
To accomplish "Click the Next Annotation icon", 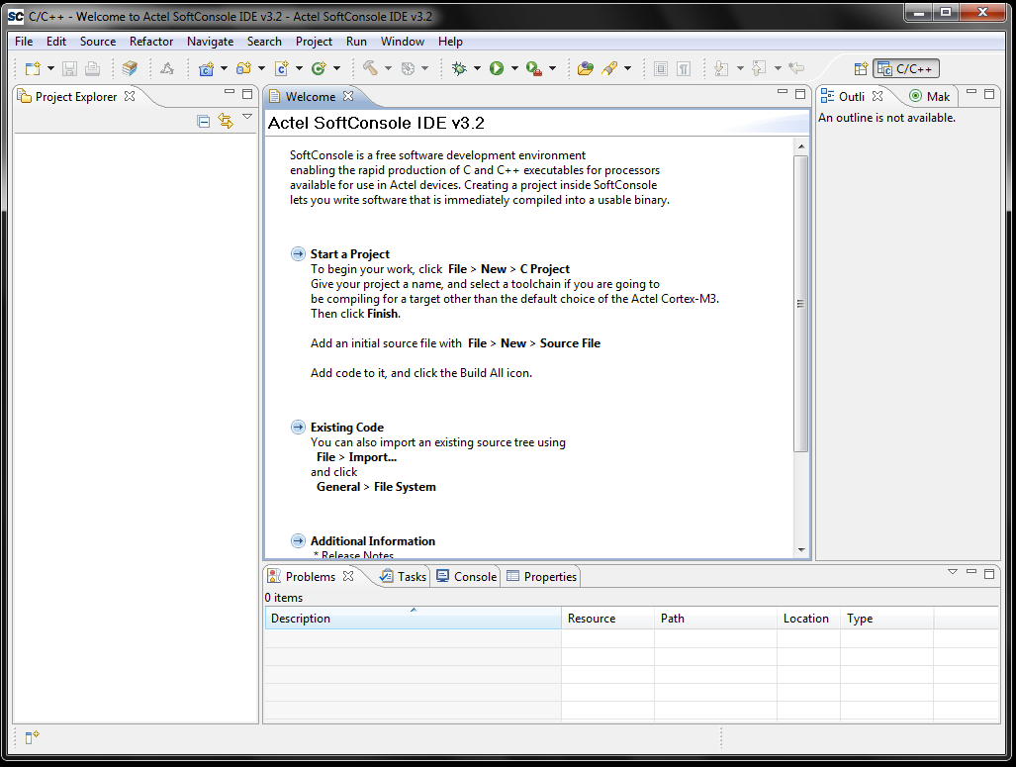I will [721, 68].
